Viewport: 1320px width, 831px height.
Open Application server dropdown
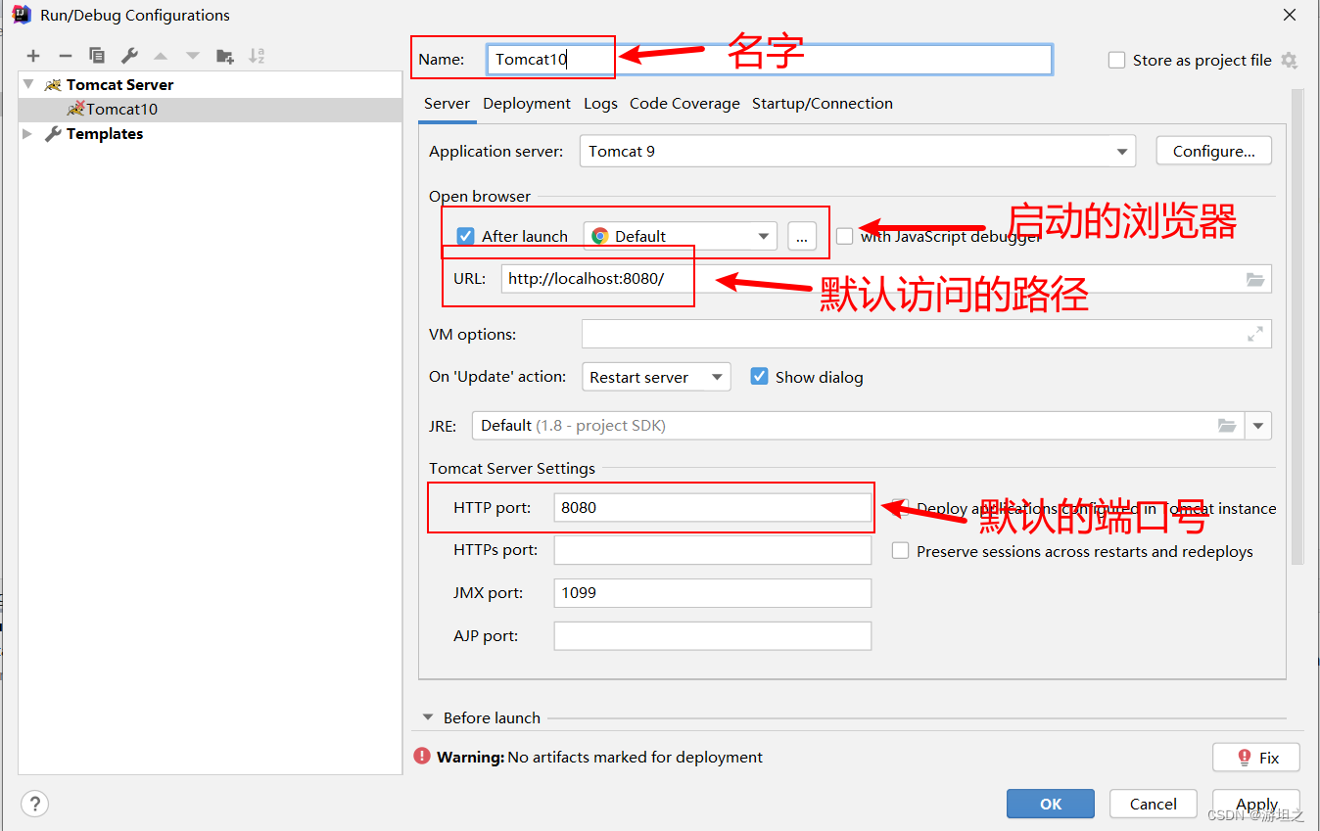click(x=857, y=152)
